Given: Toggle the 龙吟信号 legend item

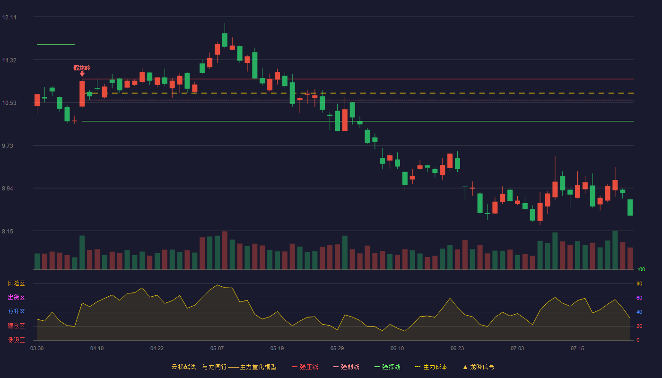Looking at the screenshot, I should click(x=478, y=367).
